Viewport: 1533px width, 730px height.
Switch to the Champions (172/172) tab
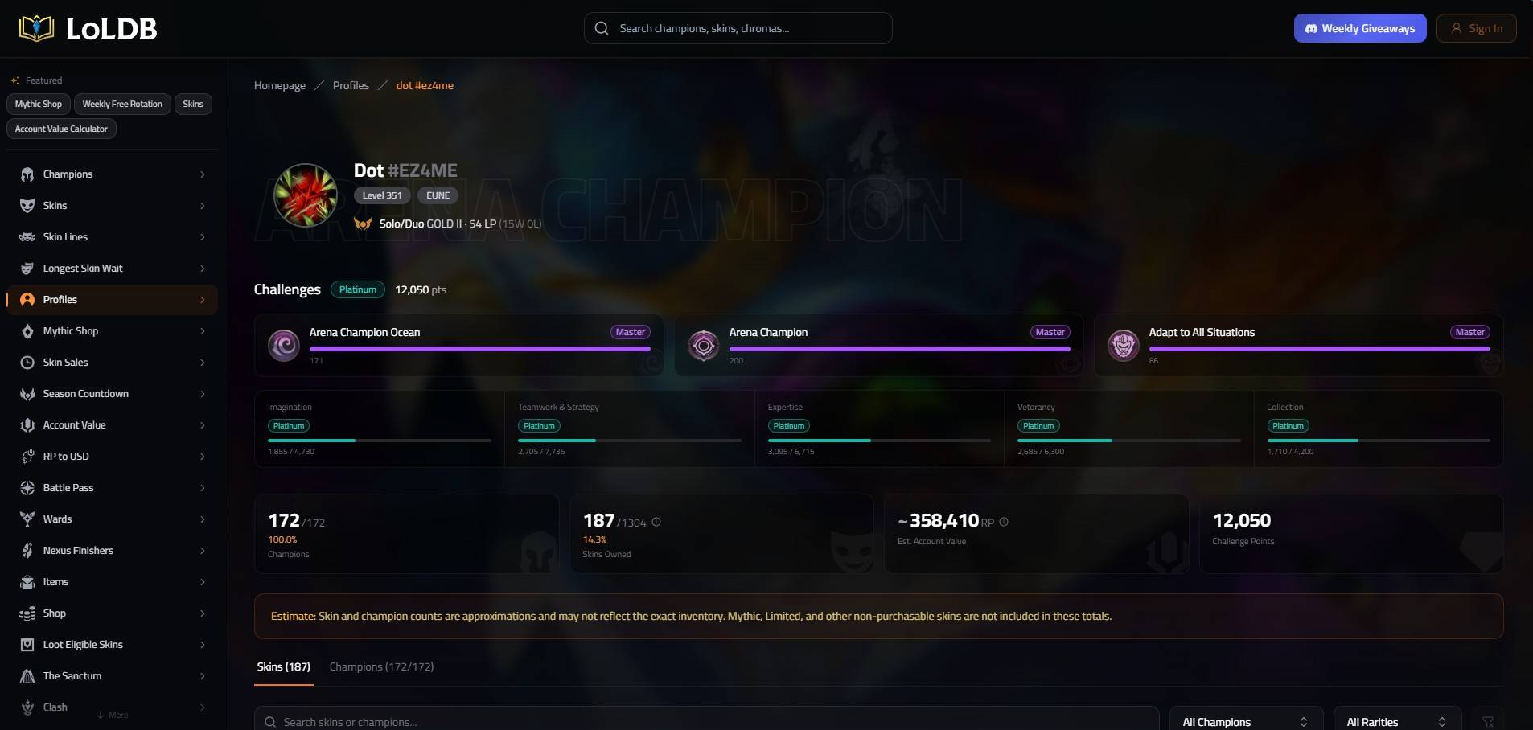381,666
